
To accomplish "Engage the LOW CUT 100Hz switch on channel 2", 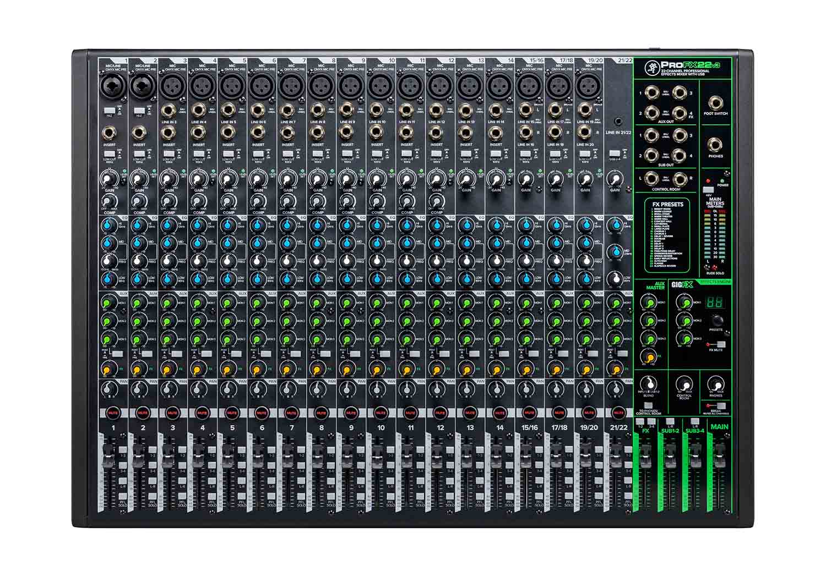I will click(x=139, y=154).
